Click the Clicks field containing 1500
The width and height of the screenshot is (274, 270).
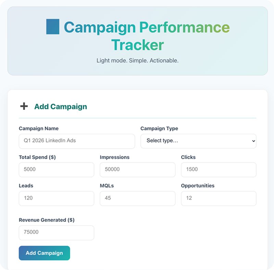[x=219, y=170]
